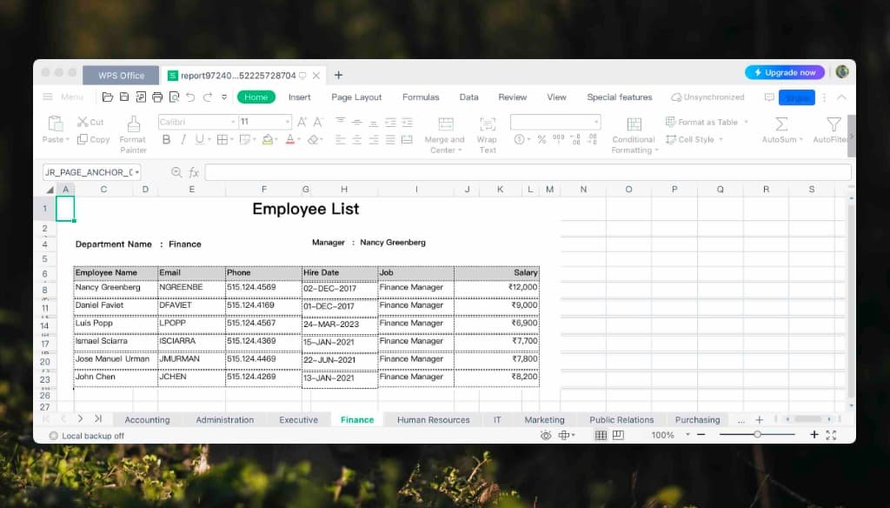Toggle Italic formatting
This screenshot has height=508, width=890.
click(x=183, y=140)
